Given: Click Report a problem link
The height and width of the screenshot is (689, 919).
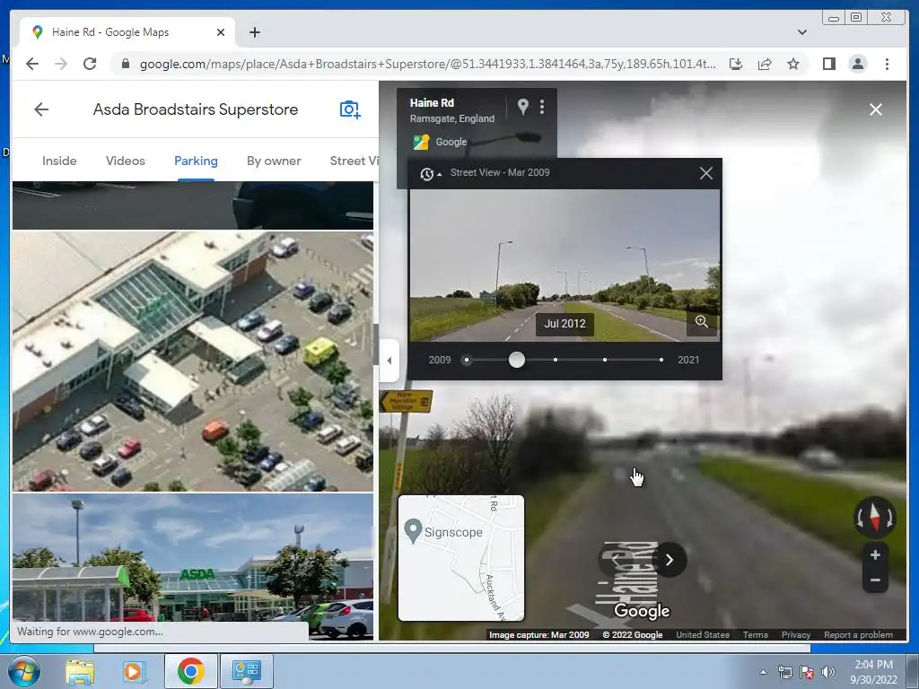Looking at the screenshot, I should pos(858,634).
